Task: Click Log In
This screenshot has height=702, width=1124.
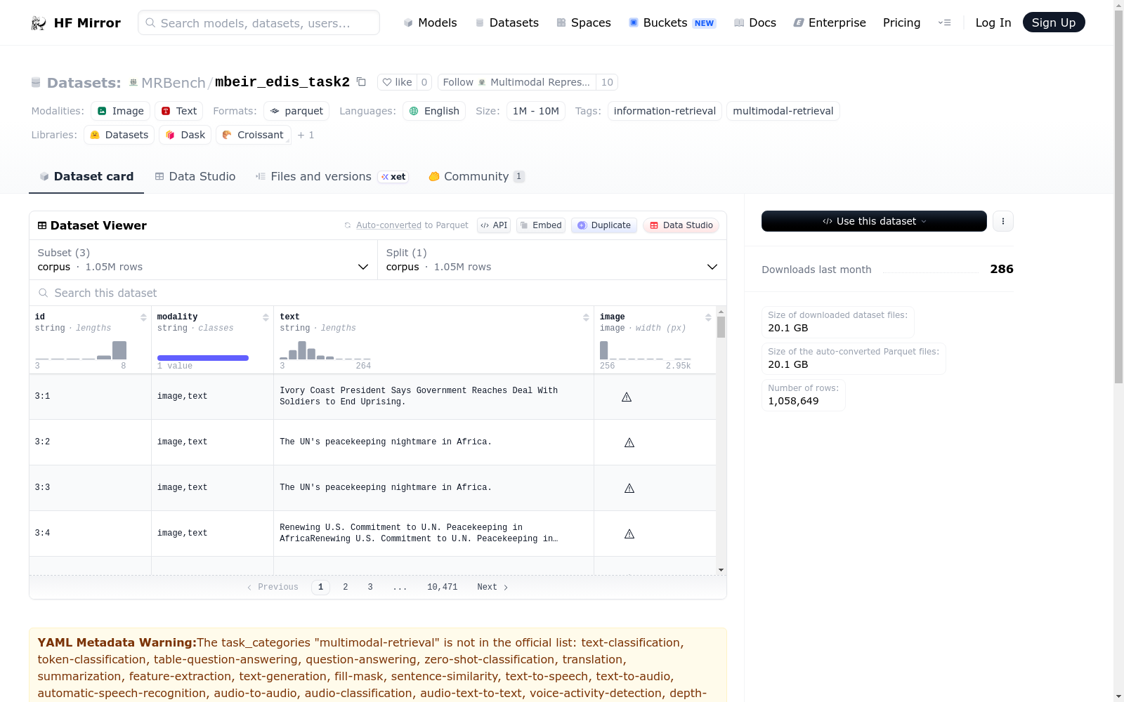Action: 993,22
